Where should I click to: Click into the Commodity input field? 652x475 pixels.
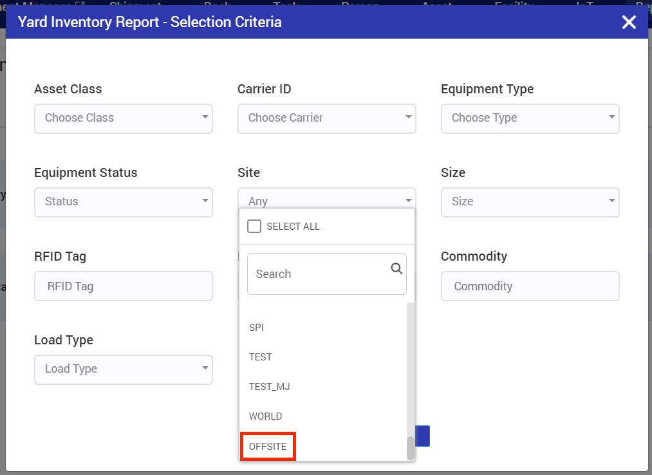pos(530,286)
